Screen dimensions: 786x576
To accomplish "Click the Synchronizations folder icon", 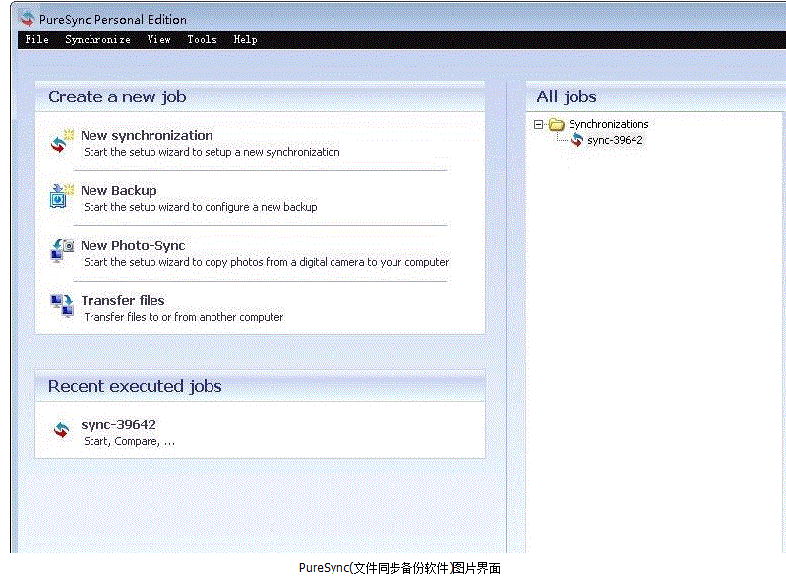I will (556, 124).
